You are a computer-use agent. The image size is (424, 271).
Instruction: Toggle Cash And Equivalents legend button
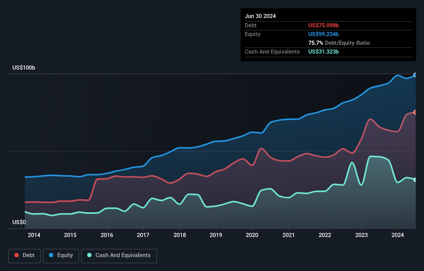pos(119,256)
